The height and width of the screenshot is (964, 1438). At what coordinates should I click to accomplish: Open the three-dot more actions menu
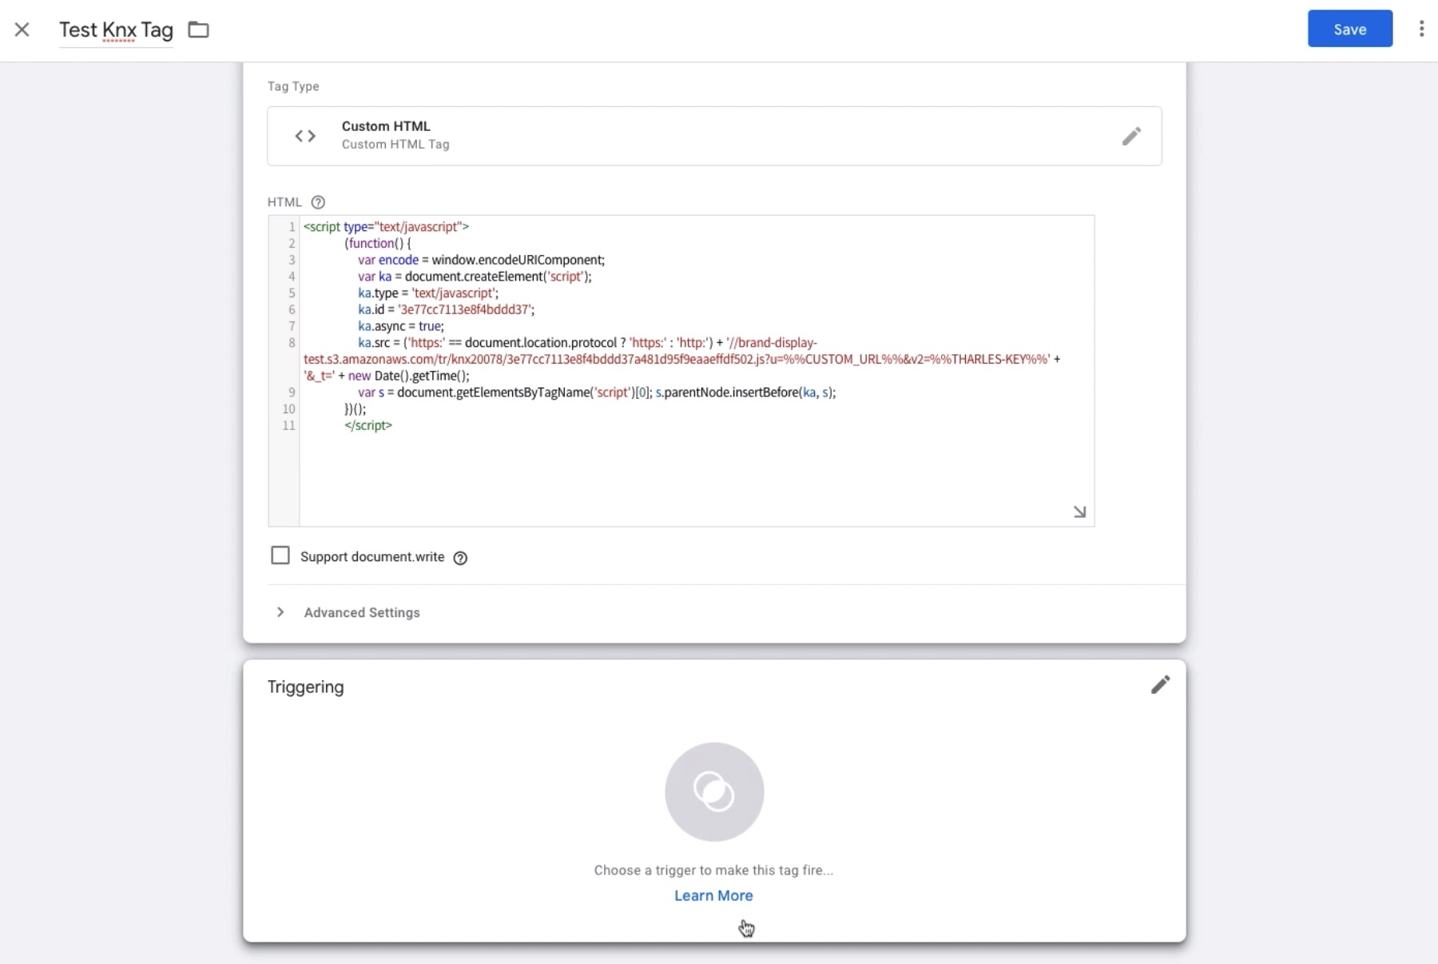tap(1420, 29)
